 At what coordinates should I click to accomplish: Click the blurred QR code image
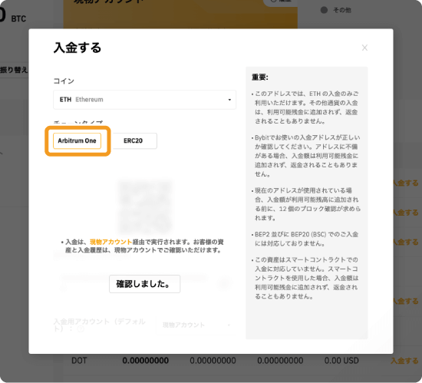[145, 207]
